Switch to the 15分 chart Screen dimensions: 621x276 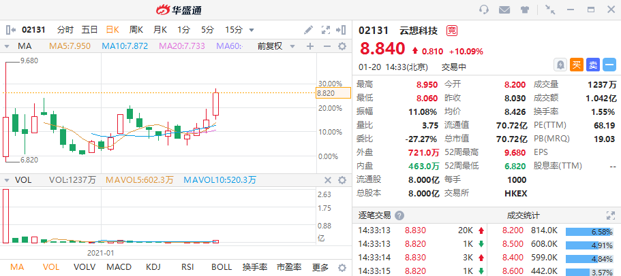pyautogui.click(x=233, y=30)
